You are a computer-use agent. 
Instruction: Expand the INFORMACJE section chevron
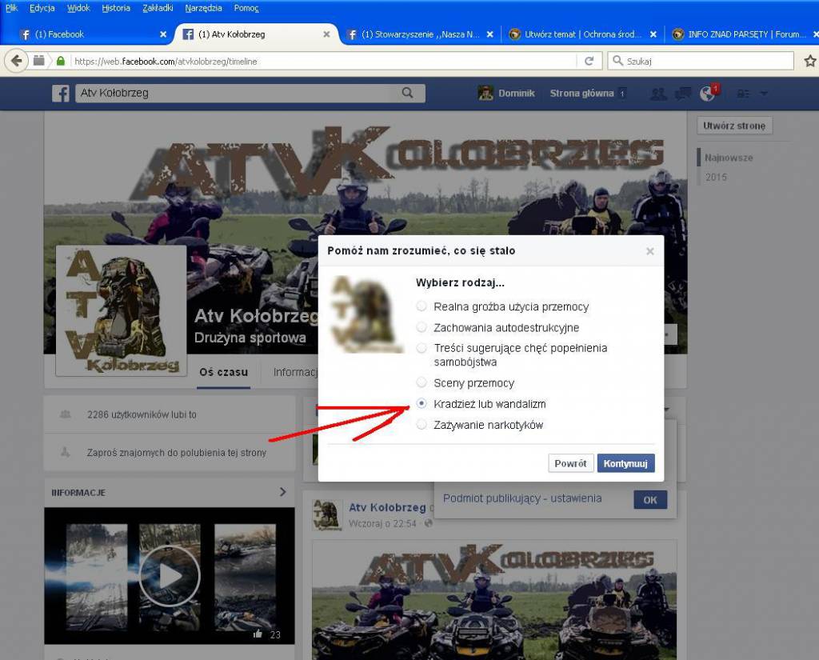(x=282, y=492)
